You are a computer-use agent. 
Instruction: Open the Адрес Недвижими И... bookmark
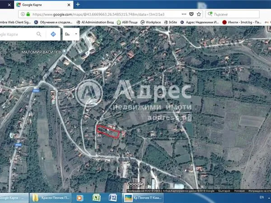[x=200, y=22]
